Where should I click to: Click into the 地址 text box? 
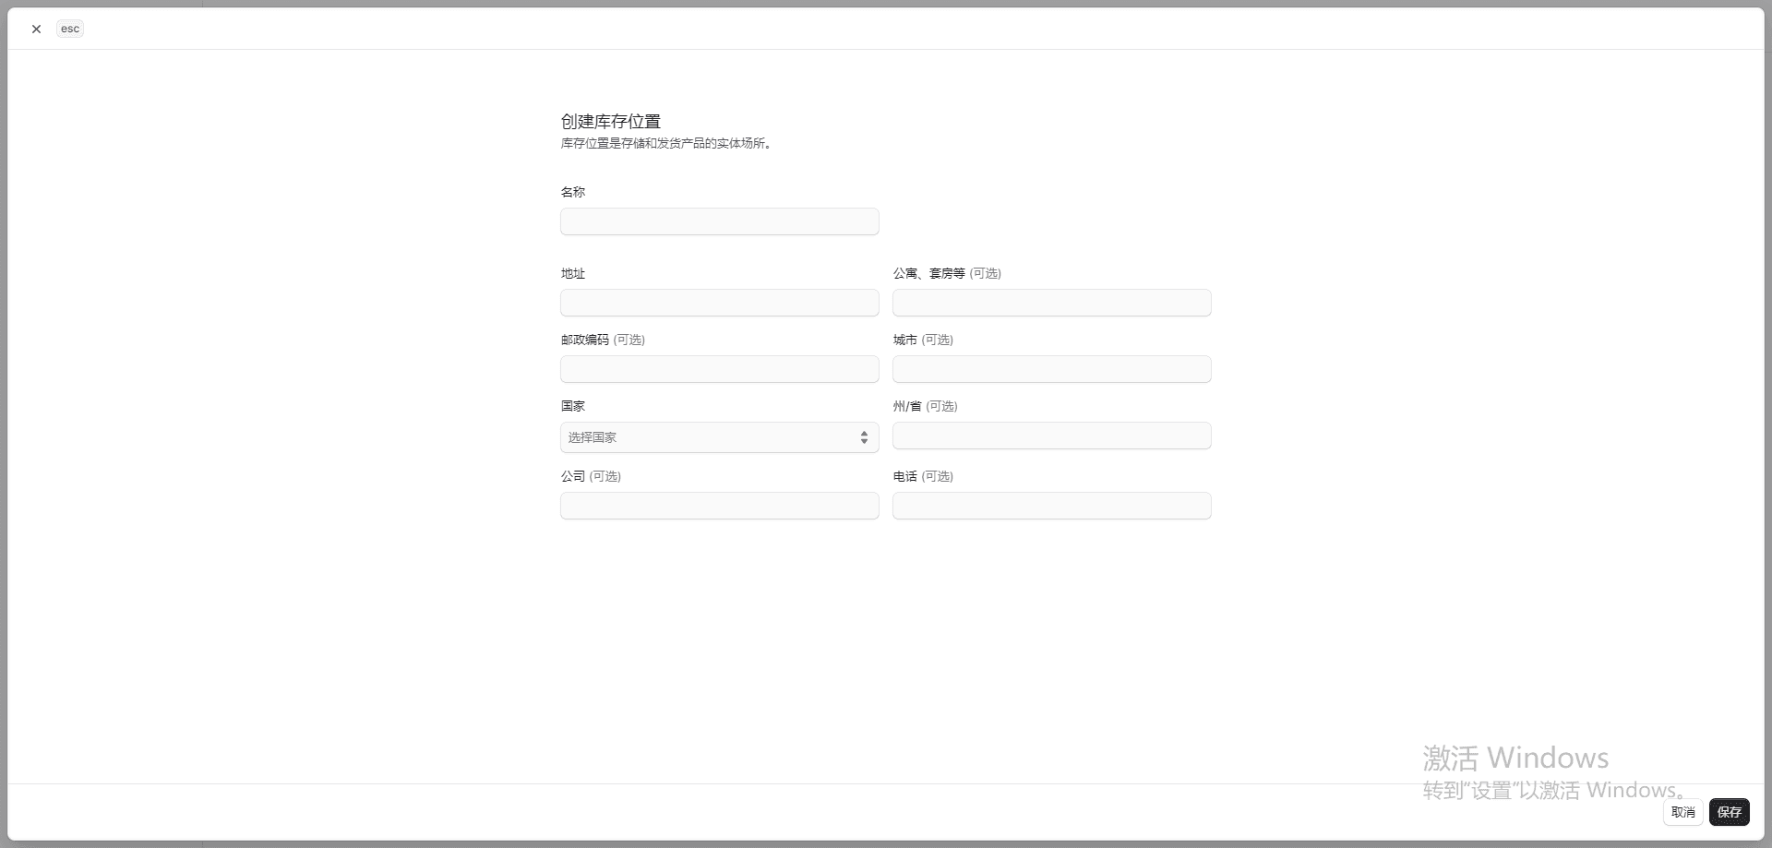pos(719,303)
